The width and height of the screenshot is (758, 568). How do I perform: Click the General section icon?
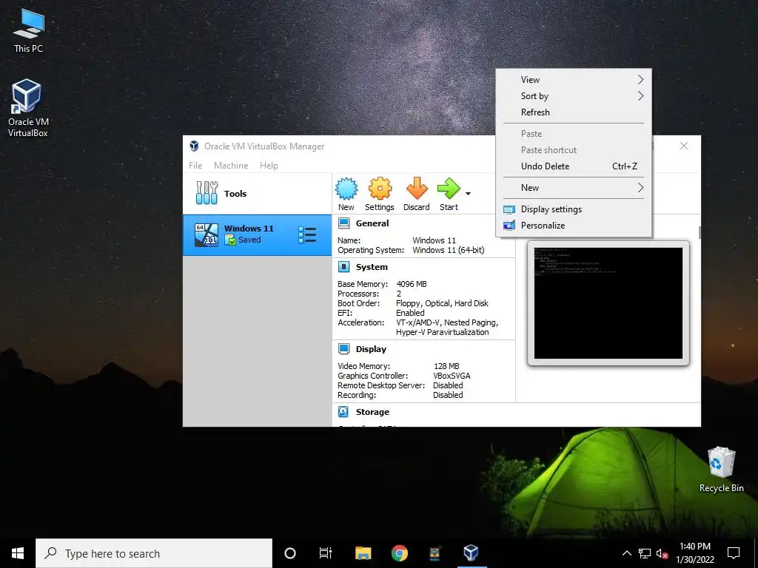(x=343, y=223)
